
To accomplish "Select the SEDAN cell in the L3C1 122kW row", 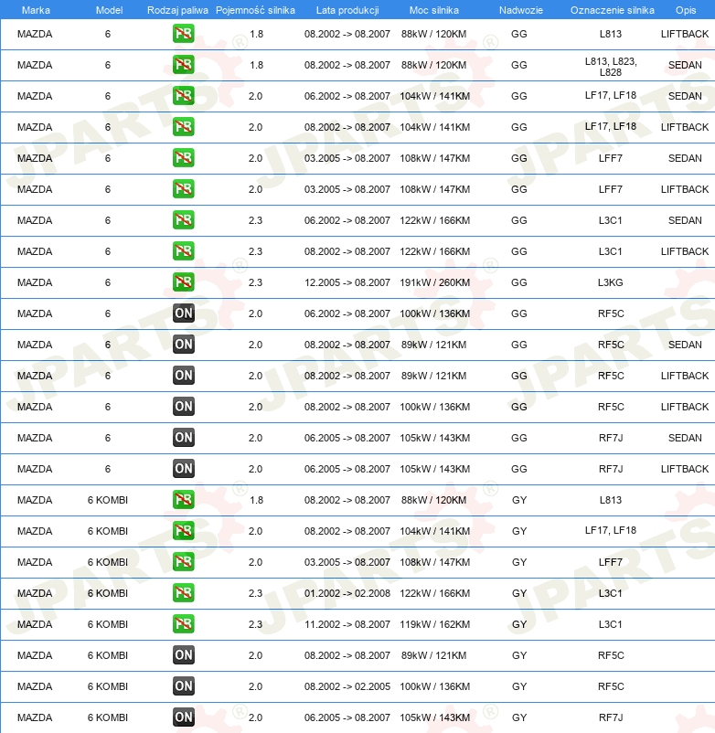I will [x=685, y=220].
